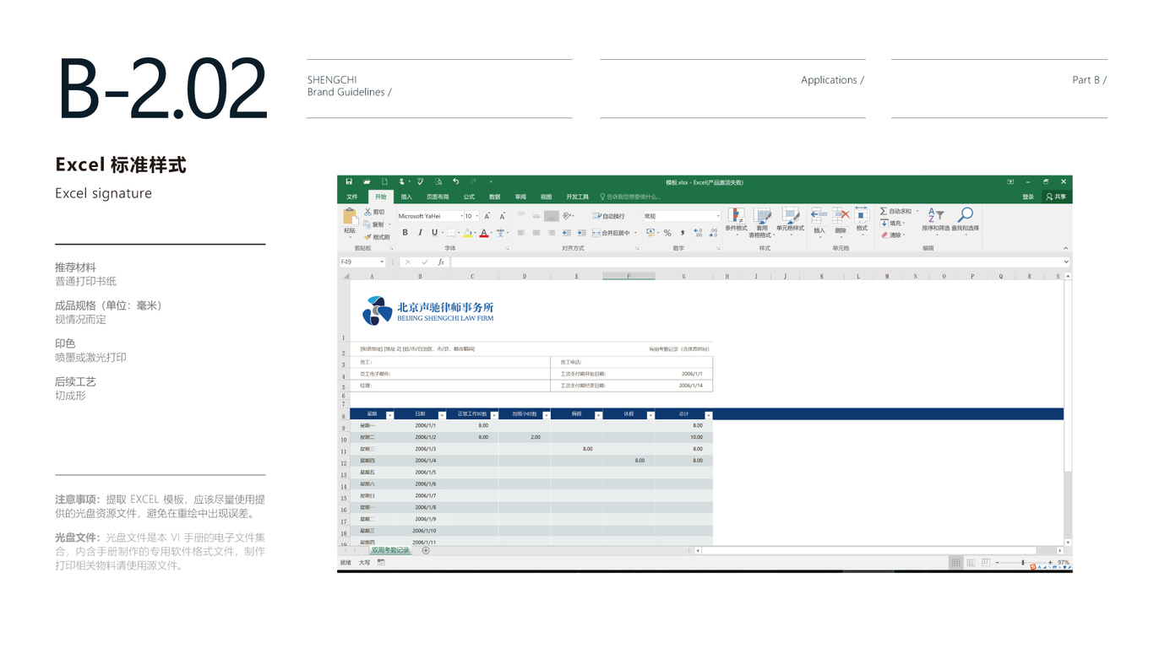Image resolution: width=1154 pixels, height=648 pixels.
Task: Click Sort and Filter (排序和筛选) icon
Action: tap(935, 215)
